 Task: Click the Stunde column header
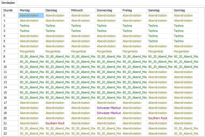point(10,10)
